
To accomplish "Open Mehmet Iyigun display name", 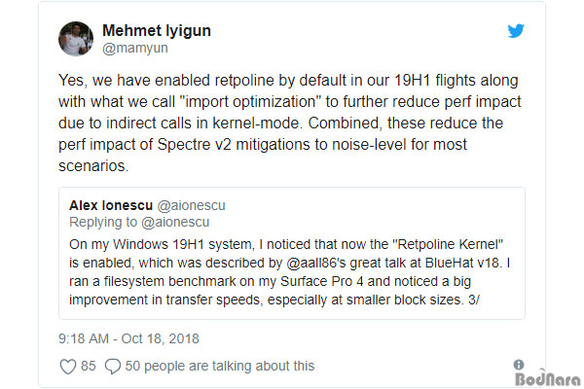I will tap(157, 30).
